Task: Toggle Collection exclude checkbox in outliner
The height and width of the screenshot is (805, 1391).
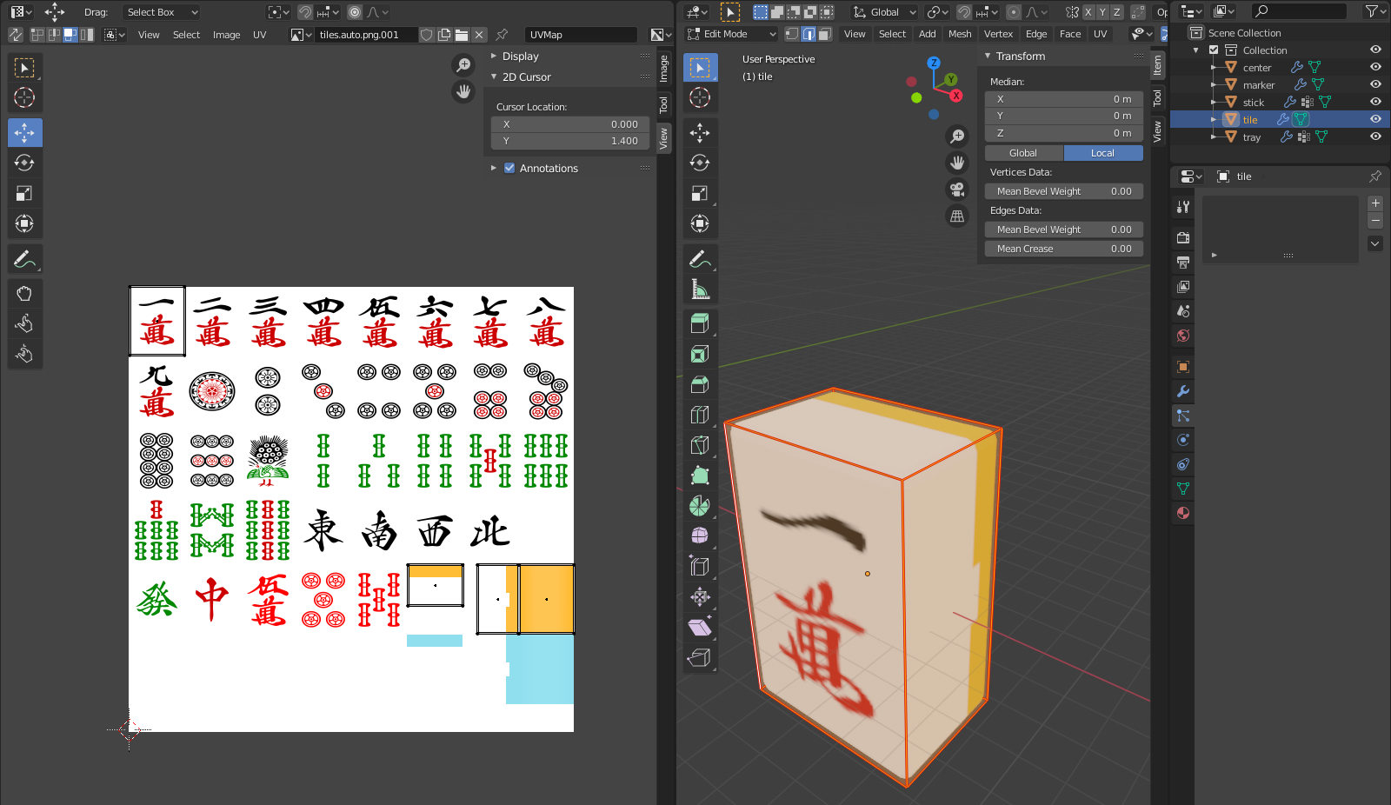Action: click(x=1214, y=50)
